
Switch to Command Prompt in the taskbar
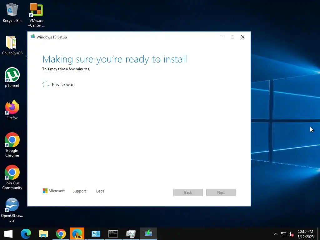pyautogui.click(x=113, y=234)
